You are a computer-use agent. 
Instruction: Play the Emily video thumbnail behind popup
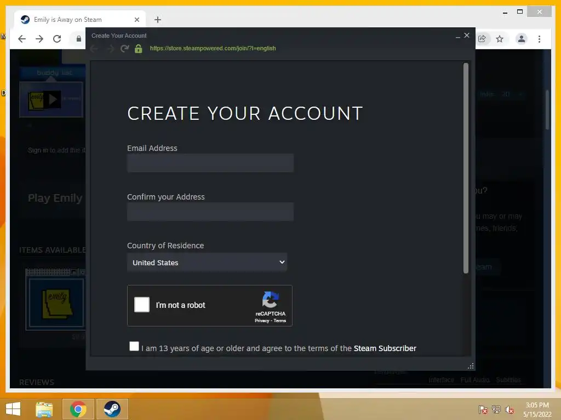[51, 100]
